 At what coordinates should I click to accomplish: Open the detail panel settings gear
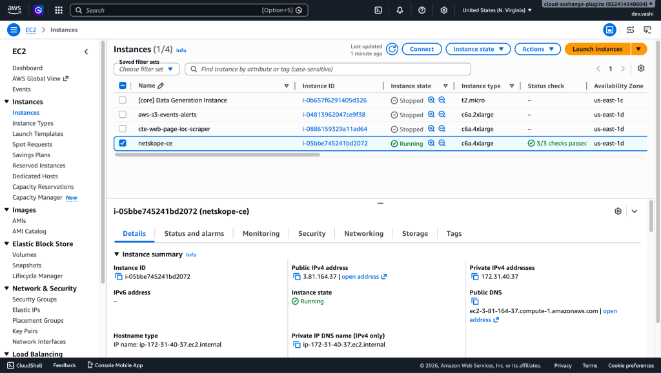pyautogui.click(x=618, y=211)
